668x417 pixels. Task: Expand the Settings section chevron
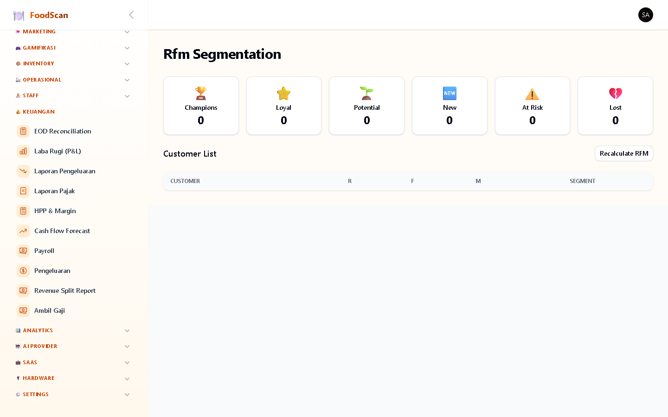point(127,395)
